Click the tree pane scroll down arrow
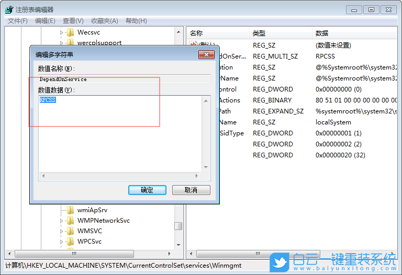 point(178,245)
